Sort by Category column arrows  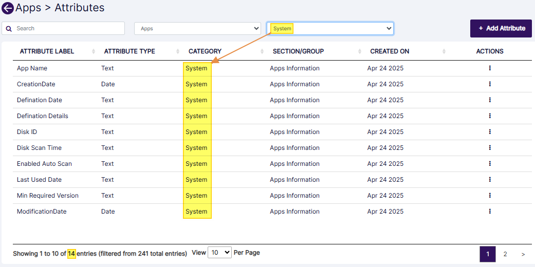[x=262, y=51]
